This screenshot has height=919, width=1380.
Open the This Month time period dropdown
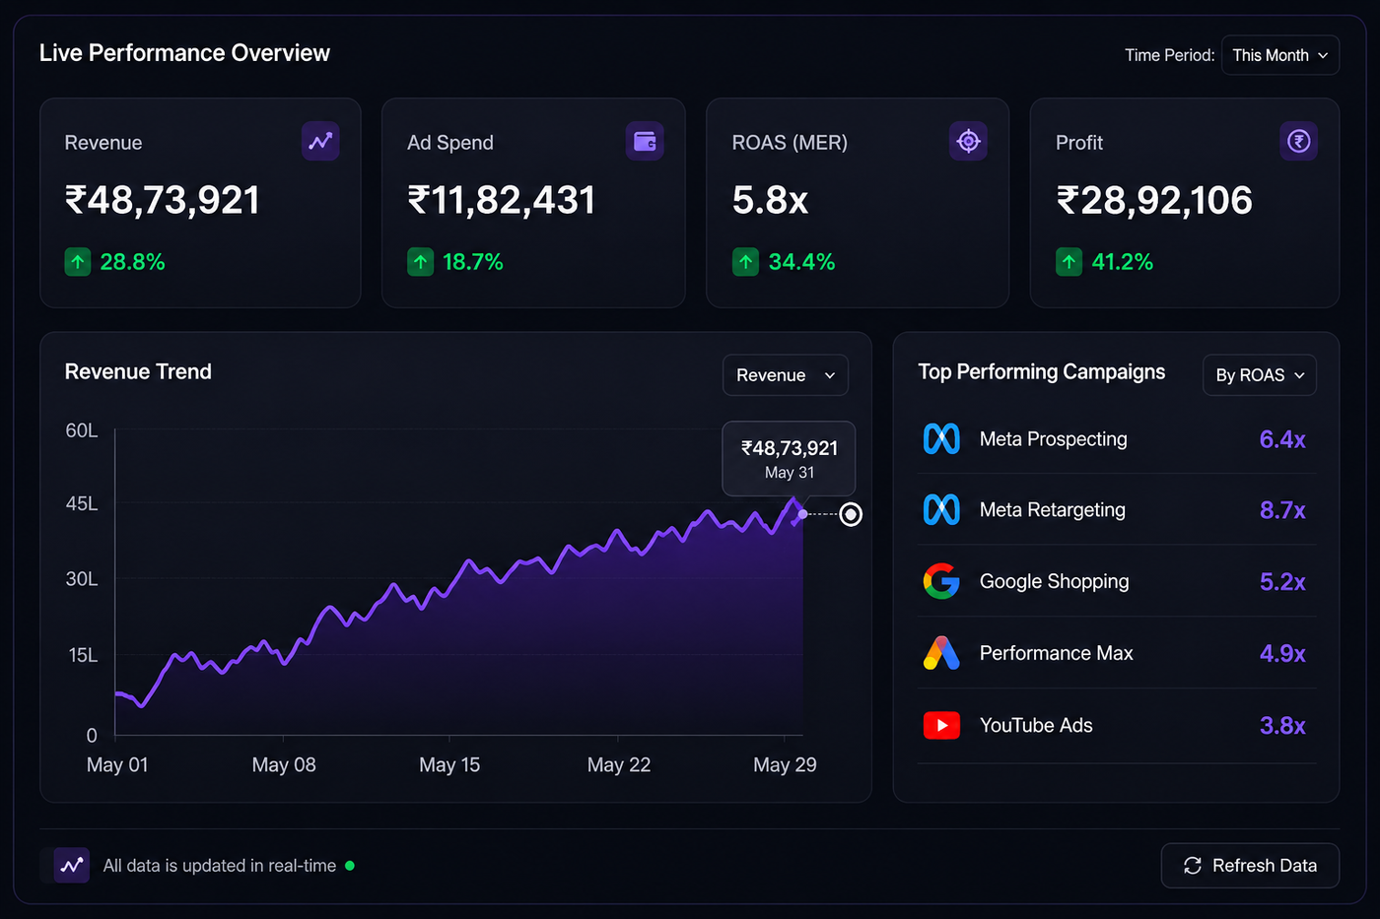(x=1280, y=55)
